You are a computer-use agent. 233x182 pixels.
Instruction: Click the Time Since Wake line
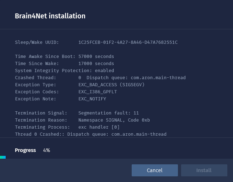point(64,64)
